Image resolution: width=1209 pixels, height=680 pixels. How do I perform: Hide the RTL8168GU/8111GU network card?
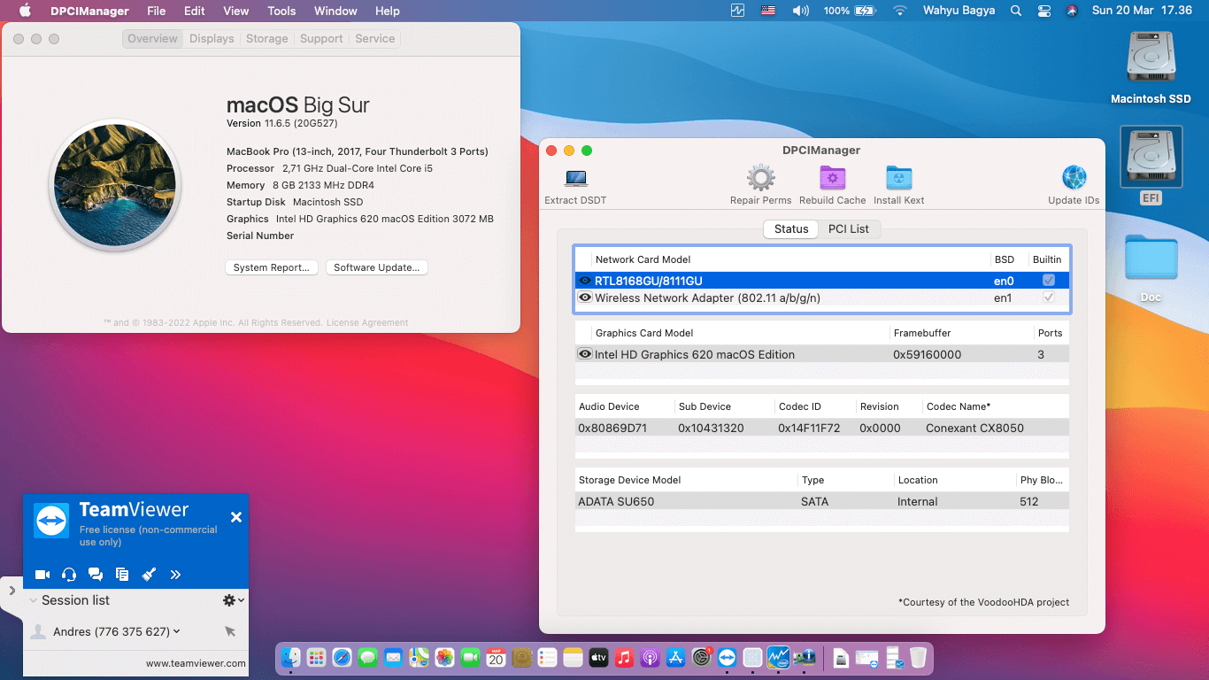pyautogui.click(x=585, y=280)
